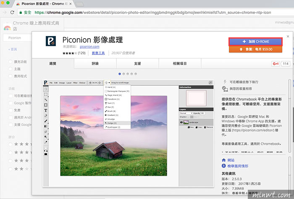Switch to the 評論 tab

[x=95, y=63]
